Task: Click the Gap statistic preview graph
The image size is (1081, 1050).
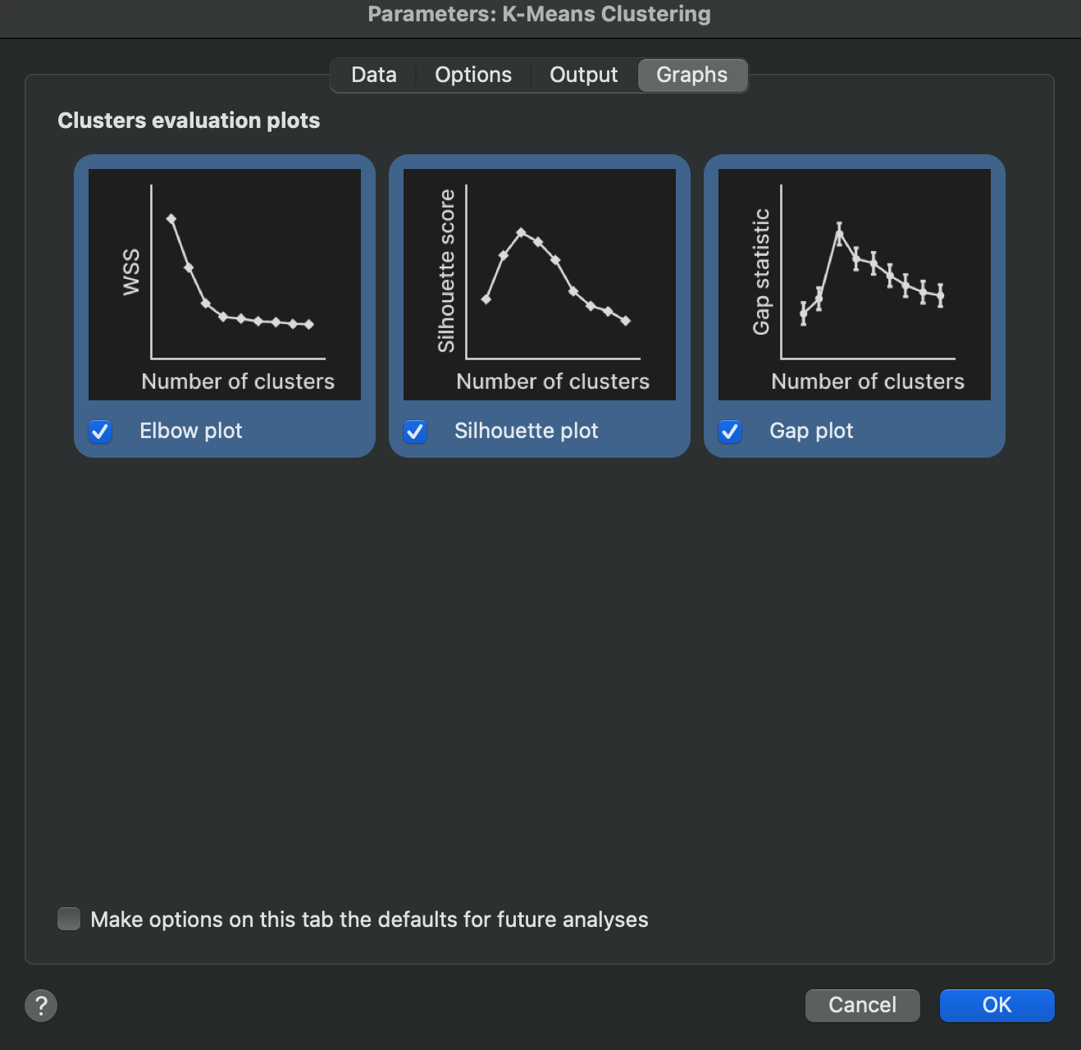Action: 855,284
